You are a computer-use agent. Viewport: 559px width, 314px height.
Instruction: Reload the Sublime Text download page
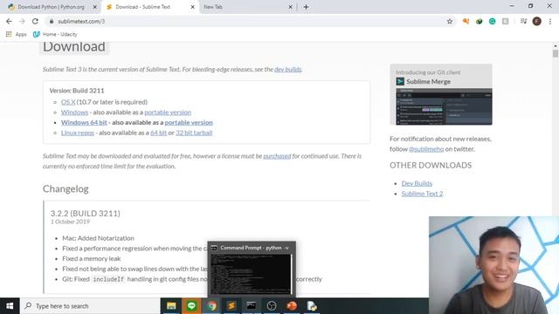point(35,21)
